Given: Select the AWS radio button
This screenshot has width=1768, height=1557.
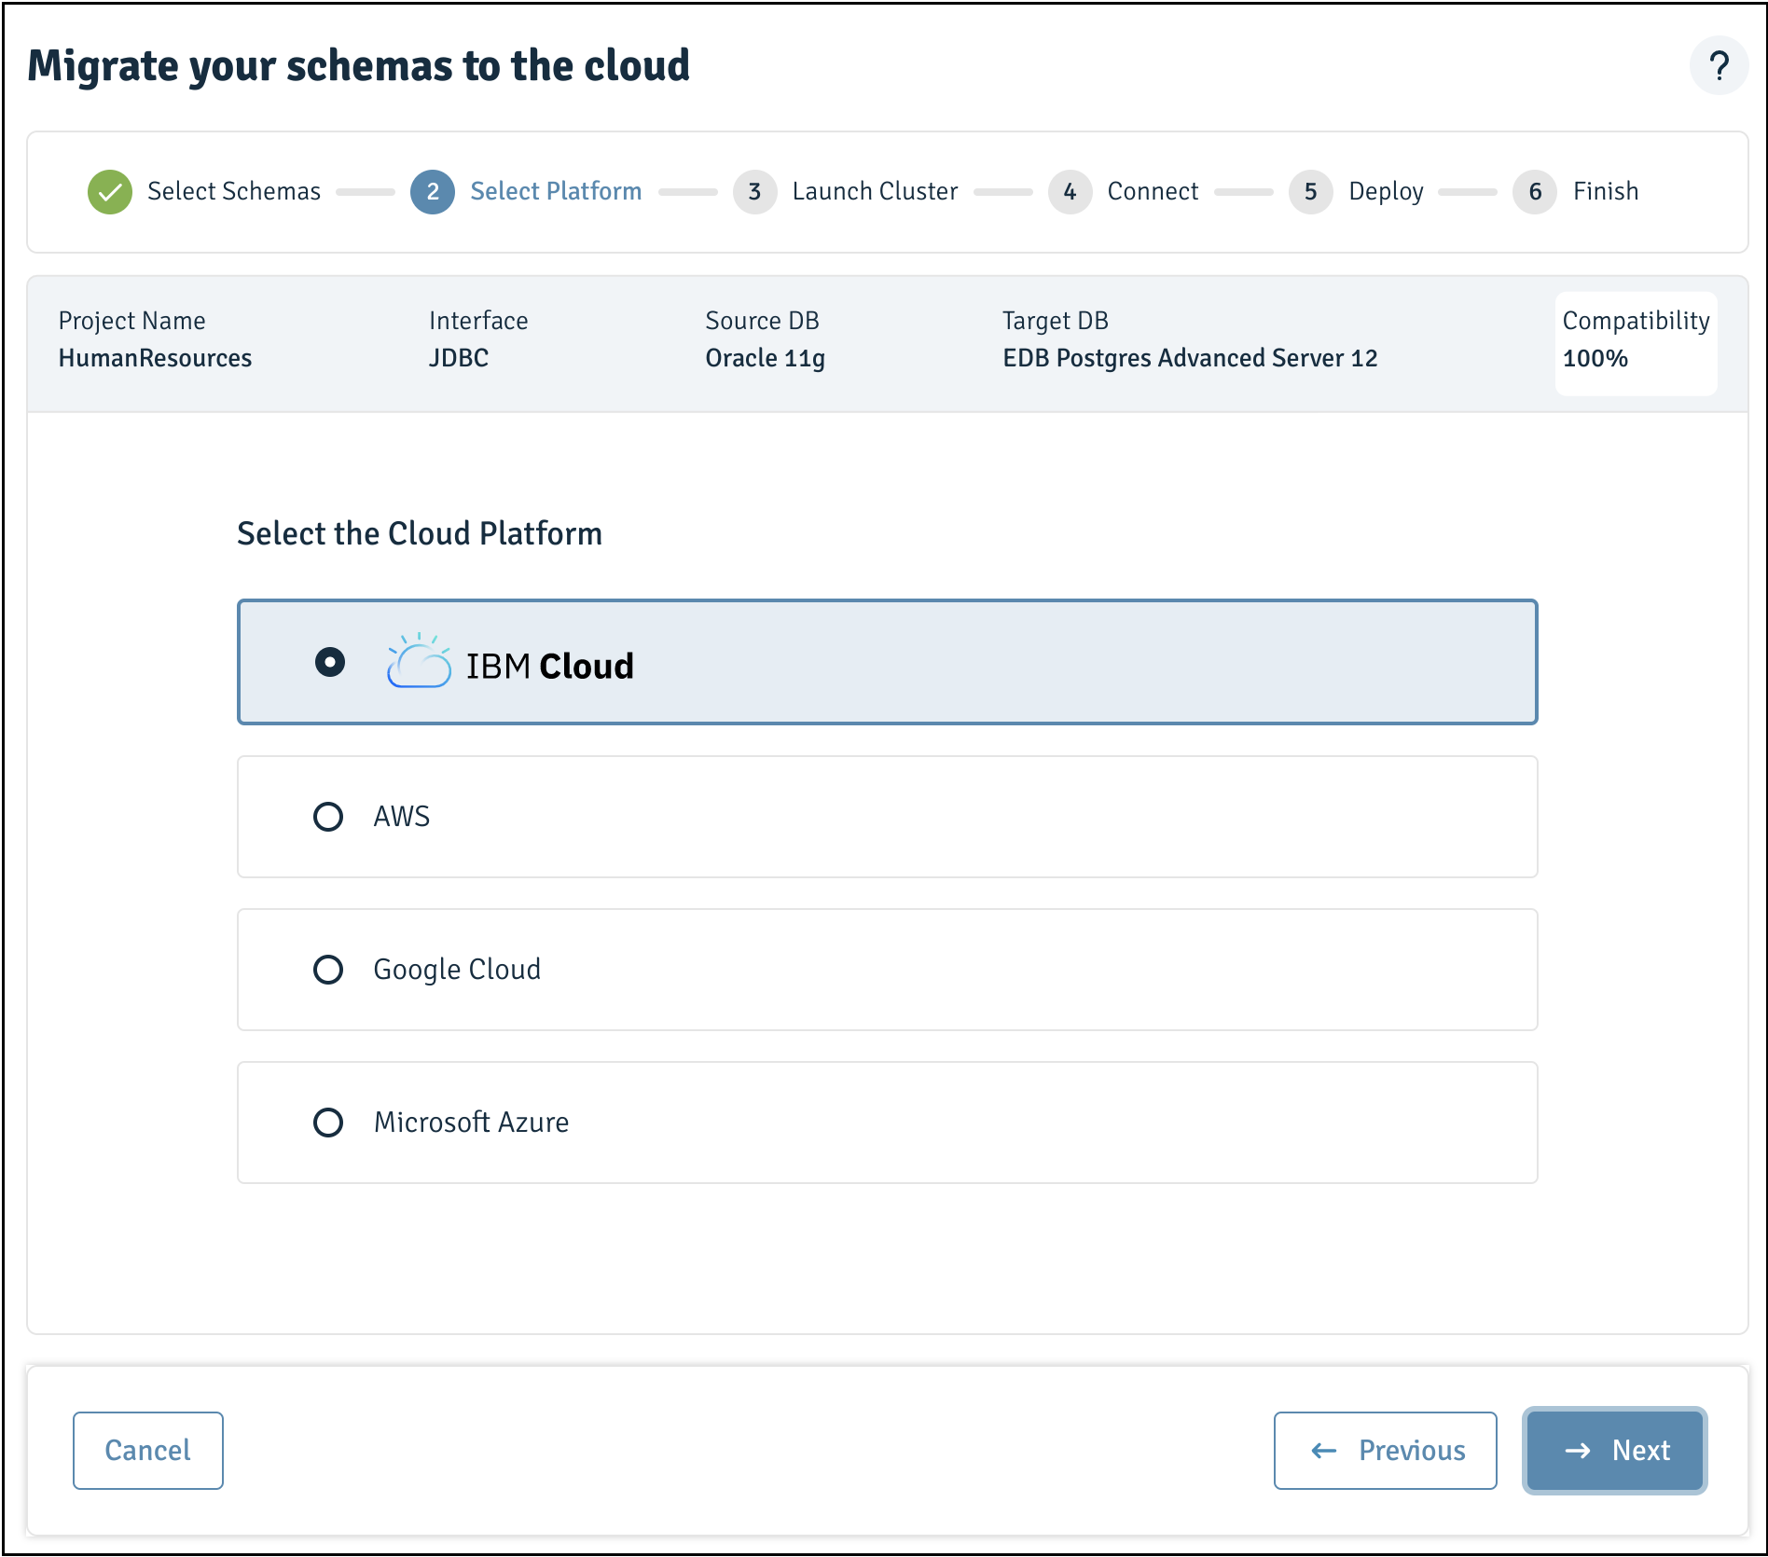Looking at the screenshot, I should point(328,817).
